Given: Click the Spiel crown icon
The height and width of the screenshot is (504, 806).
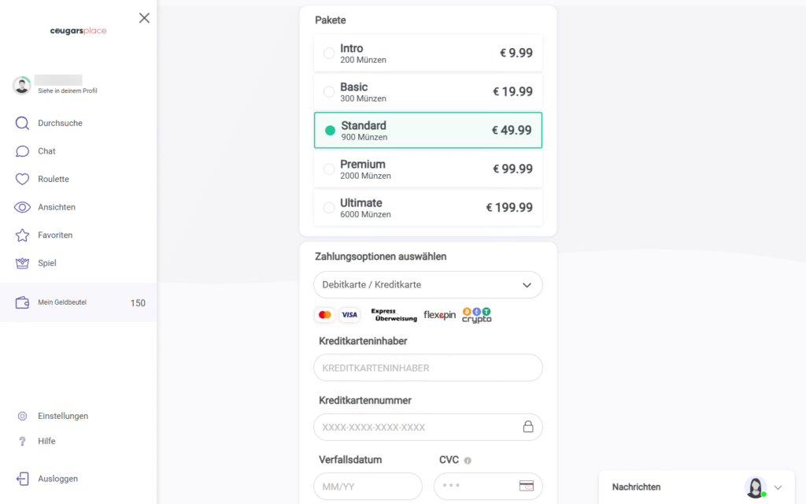Looking at the screenshot, I should (22, 263).
